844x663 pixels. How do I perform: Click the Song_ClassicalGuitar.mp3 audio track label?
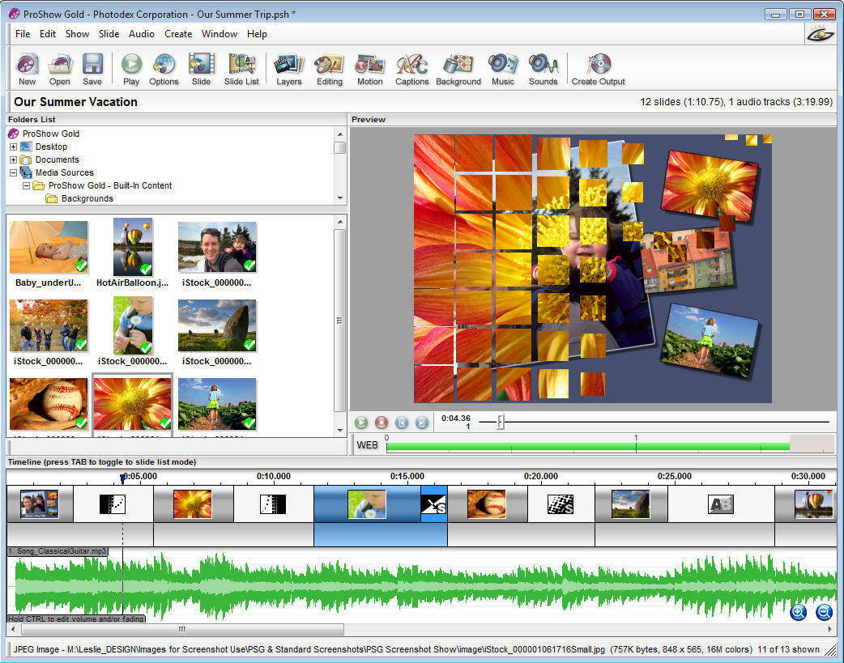58,551
